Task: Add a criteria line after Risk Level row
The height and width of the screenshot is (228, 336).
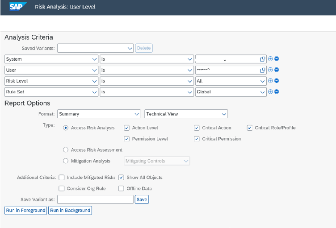Action: pyautogui.click(x=270, y=81)
